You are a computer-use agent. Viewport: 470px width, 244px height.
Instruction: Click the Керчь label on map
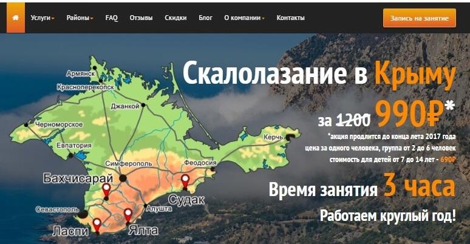click(273, 137)
